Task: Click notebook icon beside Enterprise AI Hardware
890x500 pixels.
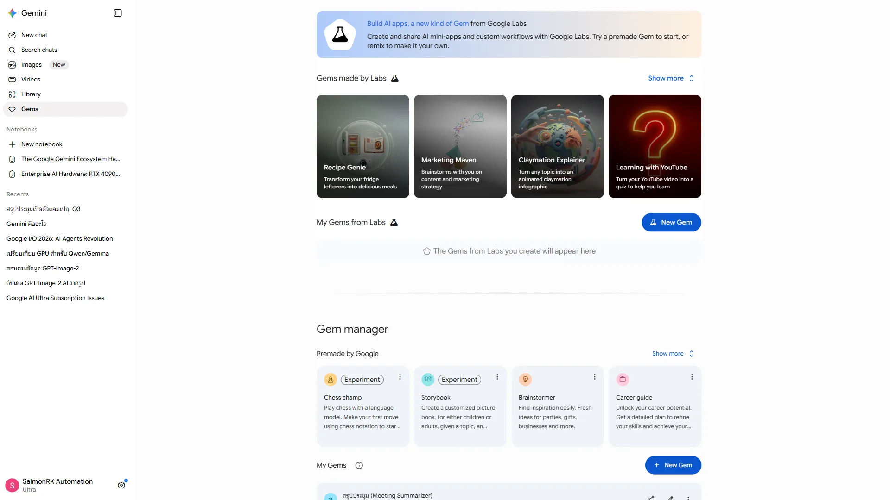Action: (12, 174)
